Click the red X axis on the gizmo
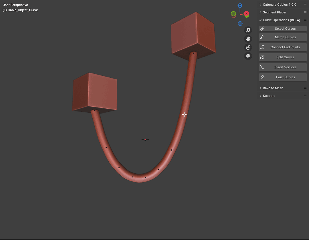Image resolution: width=309 pixels, height=240 pixels. [246, 13]
